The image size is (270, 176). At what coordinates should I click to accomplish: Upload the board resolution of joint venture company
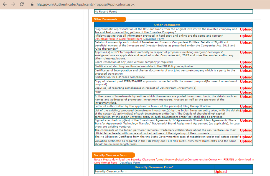point(246,62)
